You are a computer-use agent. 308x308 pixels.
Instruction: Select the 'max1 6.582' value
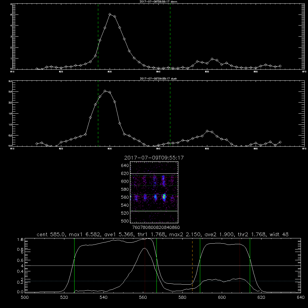tap(84, 234)
